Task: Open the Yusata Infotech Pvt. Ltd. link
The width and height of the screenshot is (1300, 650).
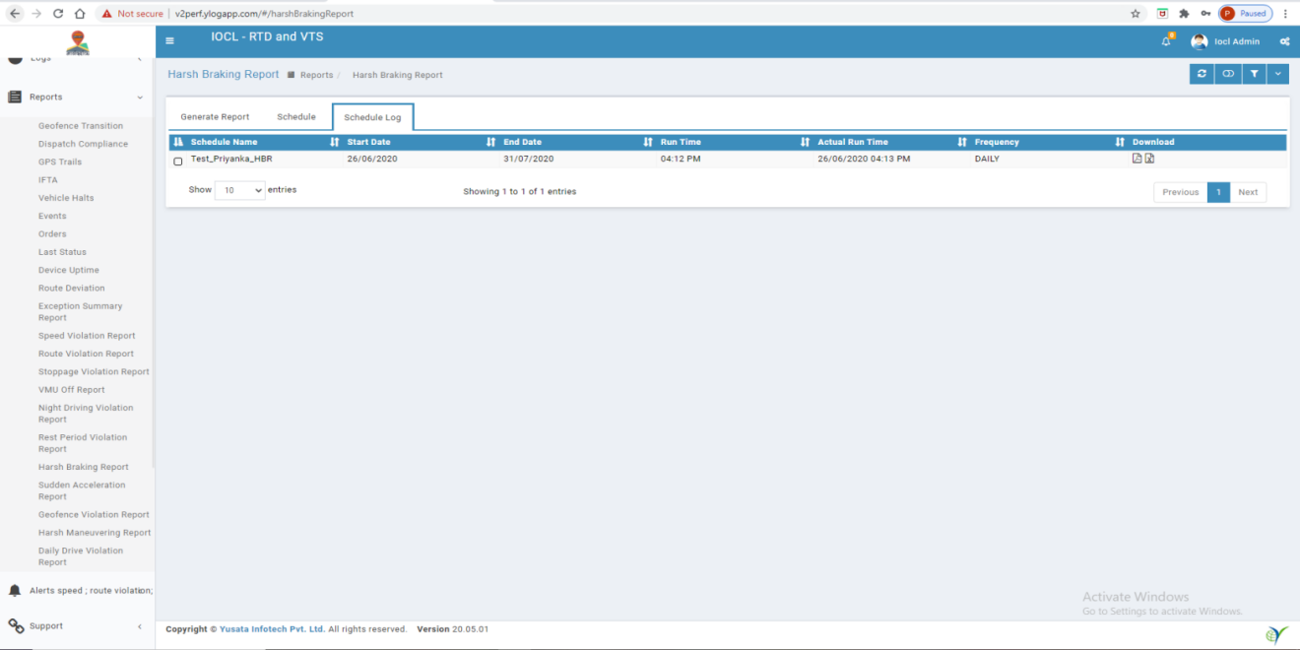Action: click(273, 629)
